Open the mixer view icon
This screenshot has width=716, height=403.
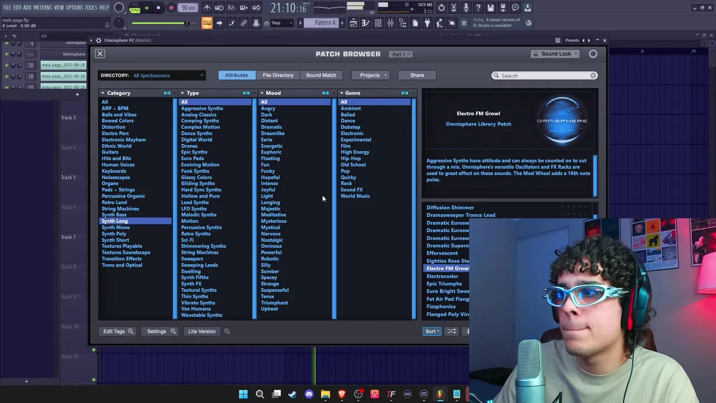(x=390, y=23)
